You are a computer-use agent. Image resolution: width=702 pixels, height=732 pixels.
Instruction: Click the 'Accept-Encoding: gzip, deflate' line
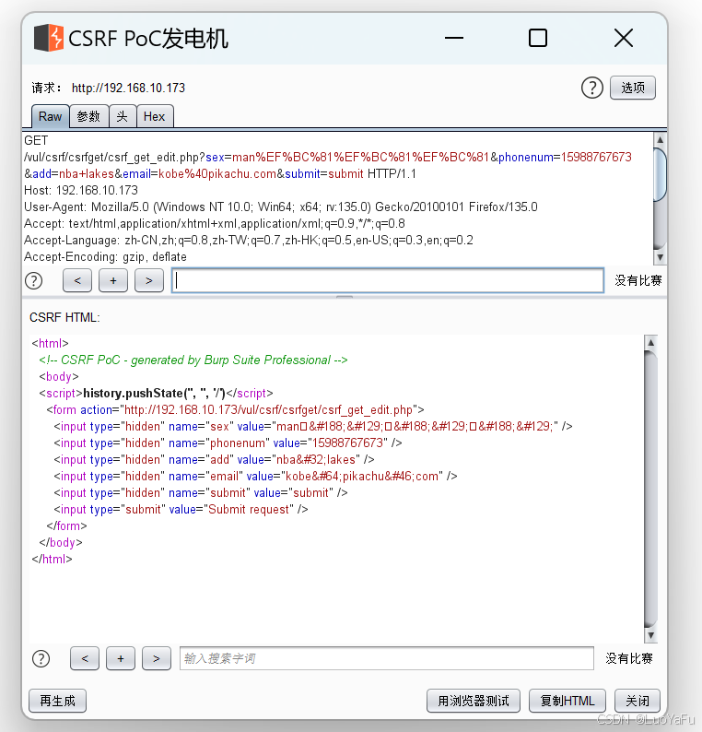tap(105, 257)
